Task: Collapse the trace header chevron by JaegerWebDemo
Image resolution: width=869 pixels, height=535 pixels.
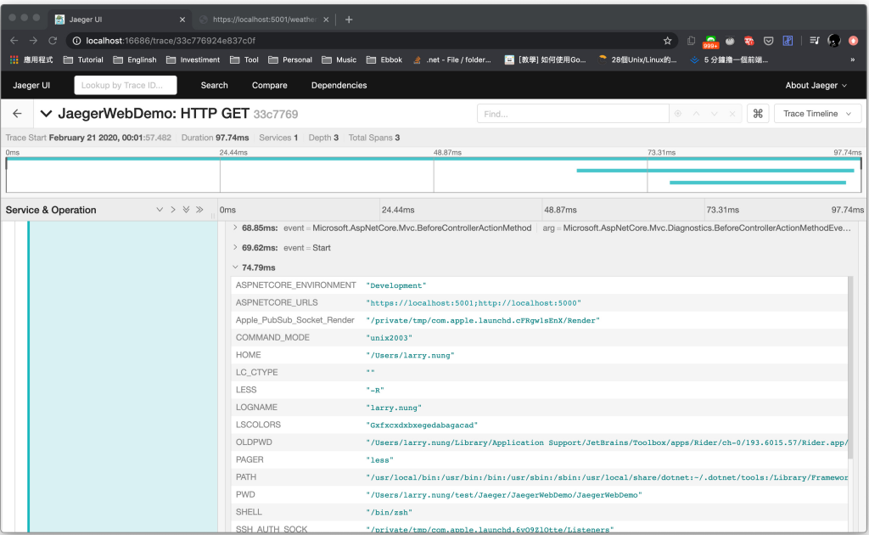Action: click(x=46, y=114)
